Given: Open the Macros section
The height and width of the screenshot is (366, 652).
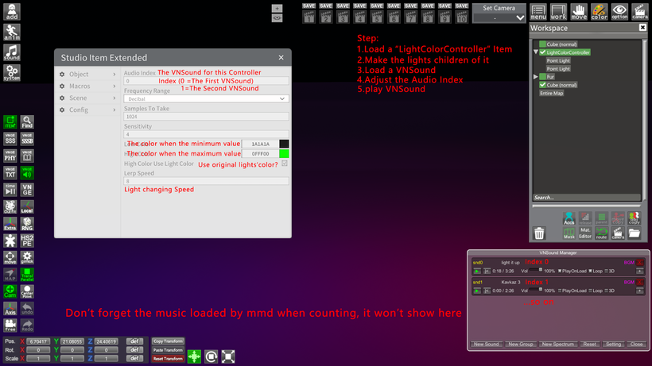Looking at the screenshot, I should [88, 86].
